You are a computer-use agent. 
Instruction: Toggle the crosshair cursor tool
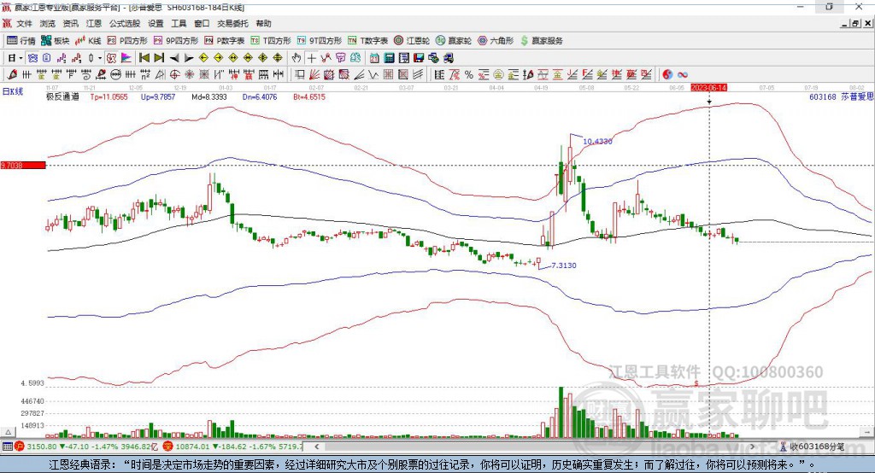[x=311, y=58]
